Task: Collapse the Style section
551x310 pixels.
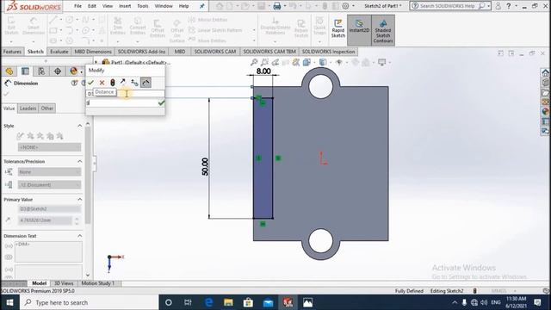Action: (x=80, y=126)
